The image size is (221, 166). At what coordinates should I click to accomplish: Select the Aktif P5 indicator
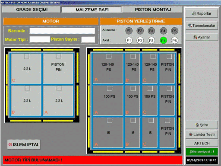[x=174, y=41]
